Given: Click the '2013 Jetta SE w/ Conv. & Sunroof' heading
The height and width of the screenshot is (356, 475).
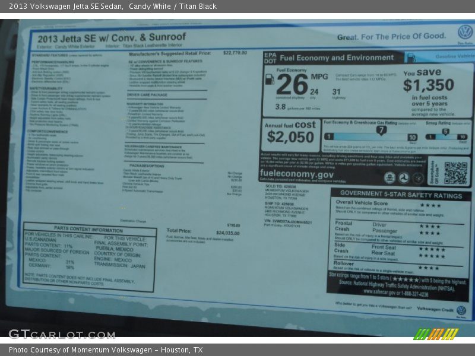Looking at the screenshot, I should (x=112, y=37).
